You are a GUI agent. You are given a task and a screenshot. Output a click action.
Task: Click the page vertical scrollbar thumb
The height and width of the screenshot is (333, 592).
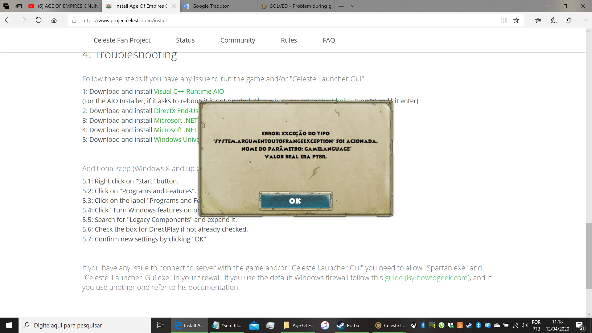point(589,256)
